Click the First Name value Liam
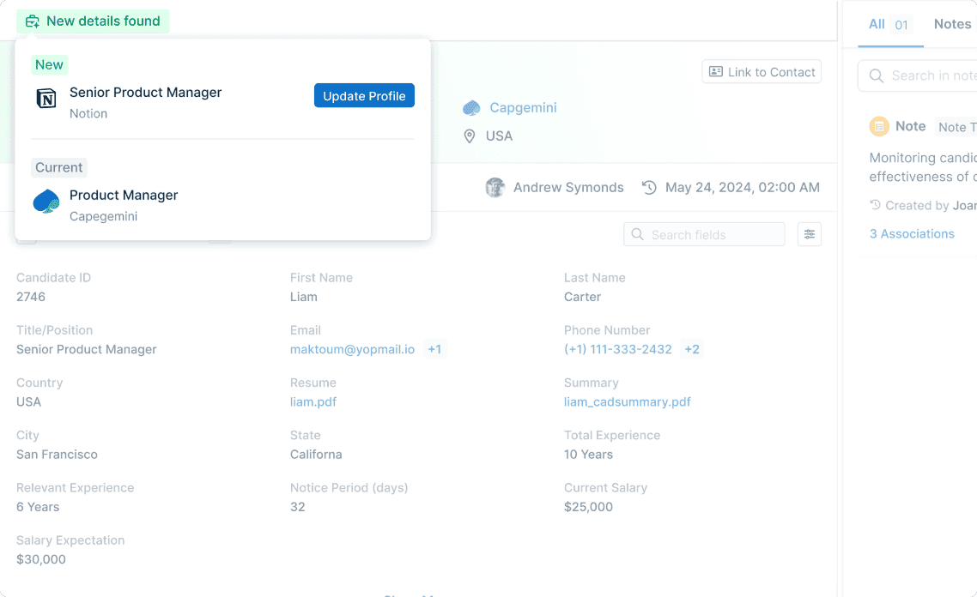The height and width of the screenshot is (597, 977). [x=303, y=297]
